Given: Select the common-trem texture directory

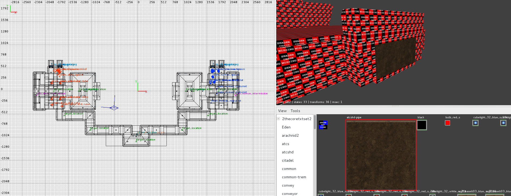Looking at the screenshot, I should point(294,177).
